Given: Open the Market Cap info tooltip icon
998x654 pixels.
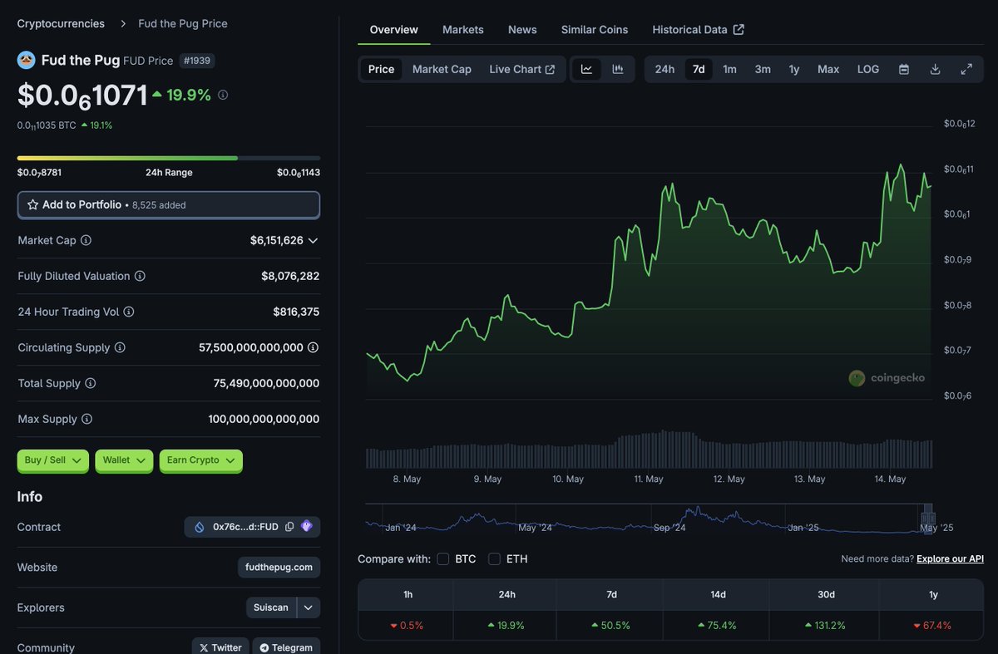Looking at the screenshot, I should [86, 240].
